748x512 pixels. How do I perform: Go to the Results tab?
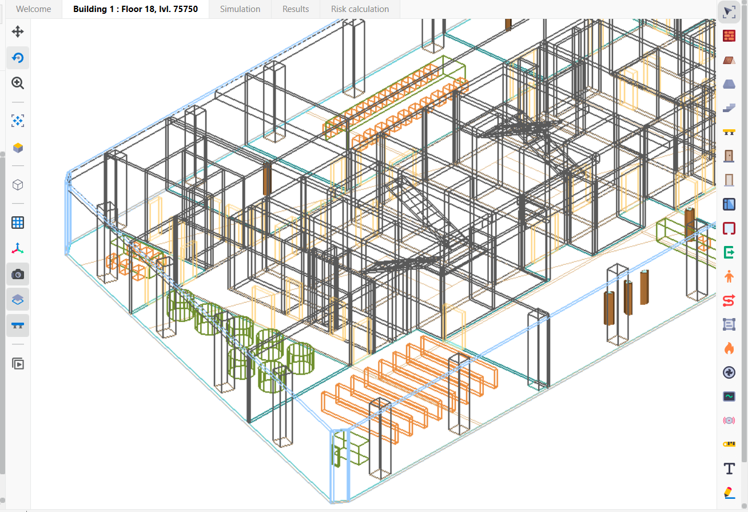click(296, 9)
